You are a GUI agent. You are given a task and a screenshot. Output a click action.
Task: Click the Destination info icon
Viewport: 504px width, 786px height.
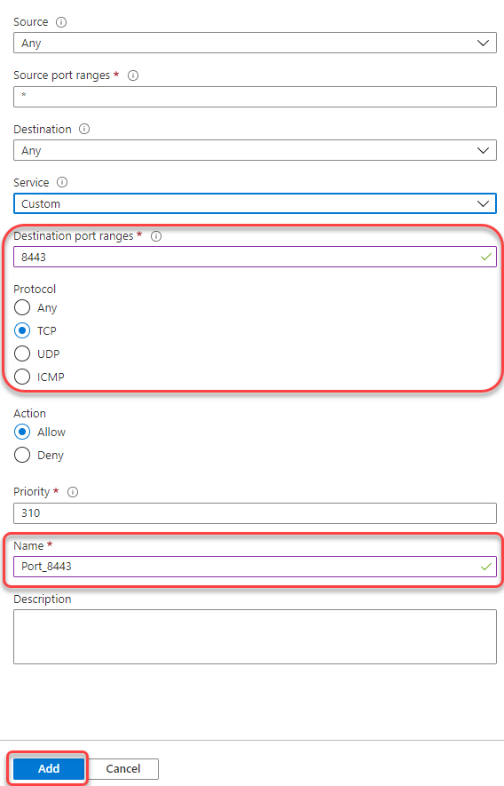tap(84, 129)
